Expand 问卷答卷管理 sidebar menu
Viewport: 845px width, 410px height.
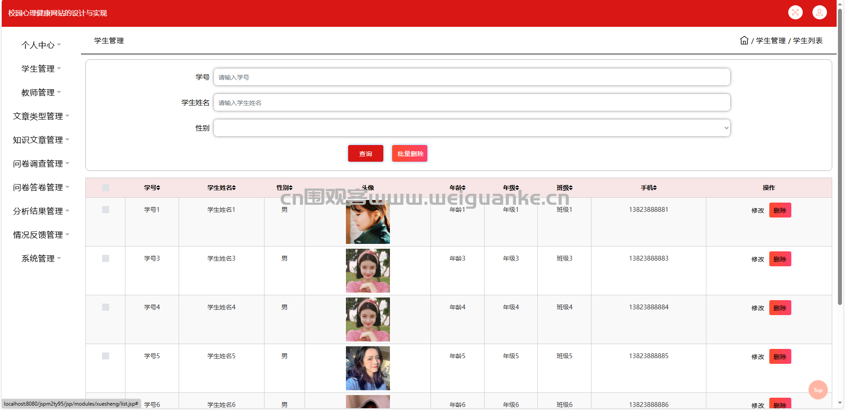41,187
